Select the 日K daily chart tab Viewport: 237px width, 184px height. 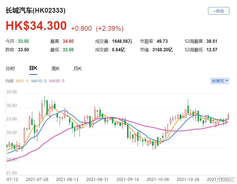point(33,68)
